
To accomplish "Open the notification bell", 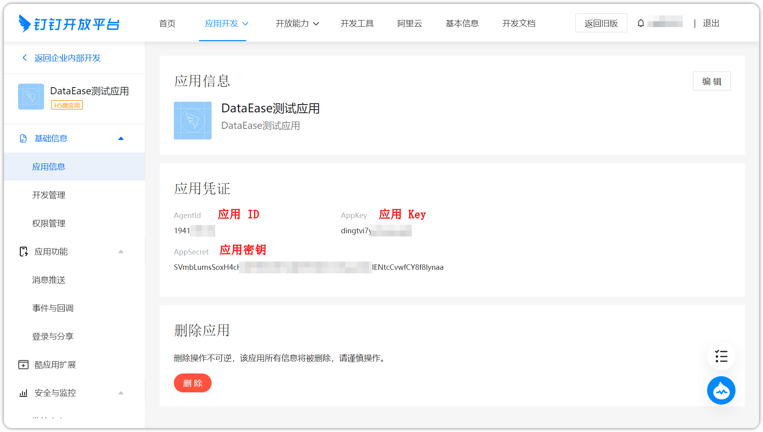I will coord(641,23).
